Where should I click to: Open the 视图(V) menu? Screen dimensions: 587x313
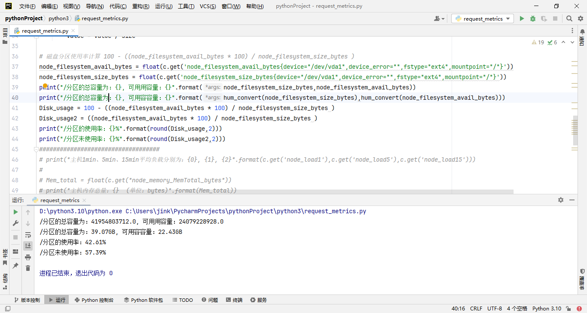(71, 6)
